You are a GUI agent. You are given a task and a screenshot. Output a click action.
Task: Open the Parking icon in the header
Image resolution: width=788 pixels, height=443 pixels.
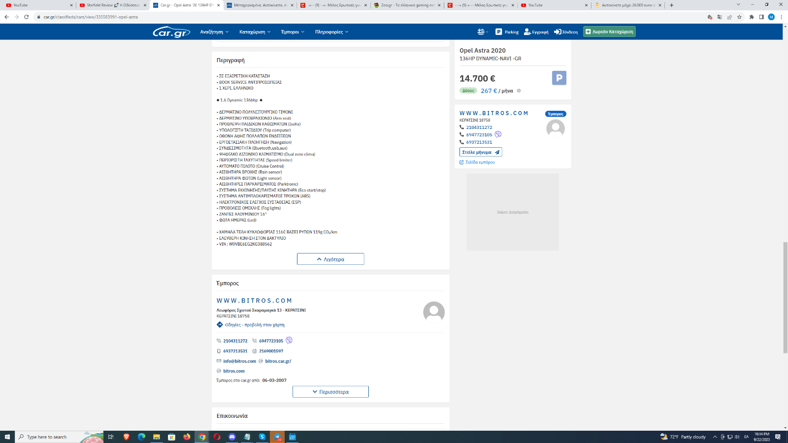pyautogui.click(x=507, y=32)
